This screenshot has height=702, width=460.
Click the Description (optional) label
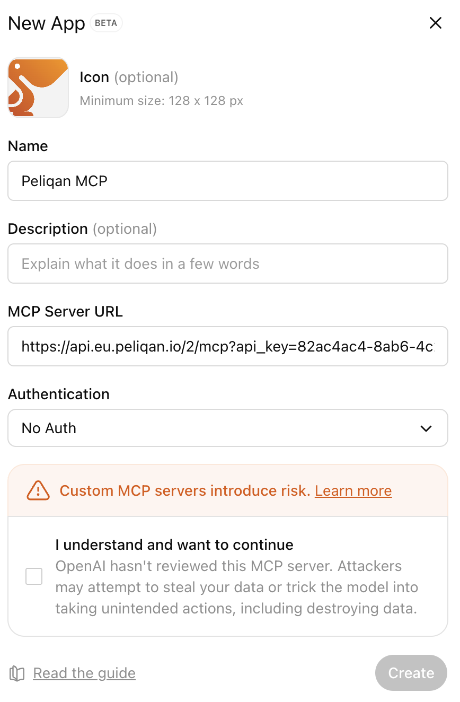82,229
